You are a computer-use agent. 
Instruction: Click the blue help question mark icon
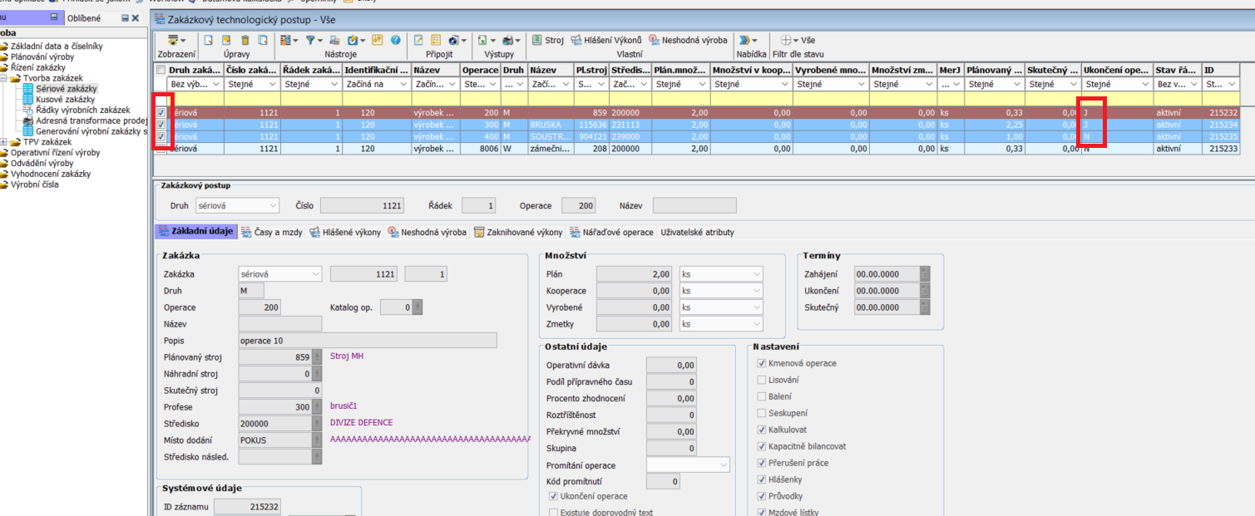(396, 40)
